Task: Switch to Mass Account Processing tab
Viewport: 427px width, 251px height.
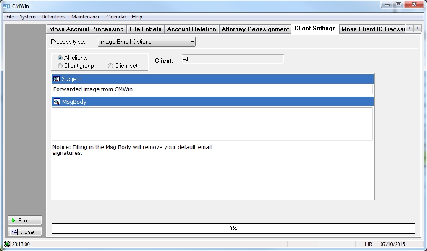Action: pyautogui.click(x=86, y=29)
